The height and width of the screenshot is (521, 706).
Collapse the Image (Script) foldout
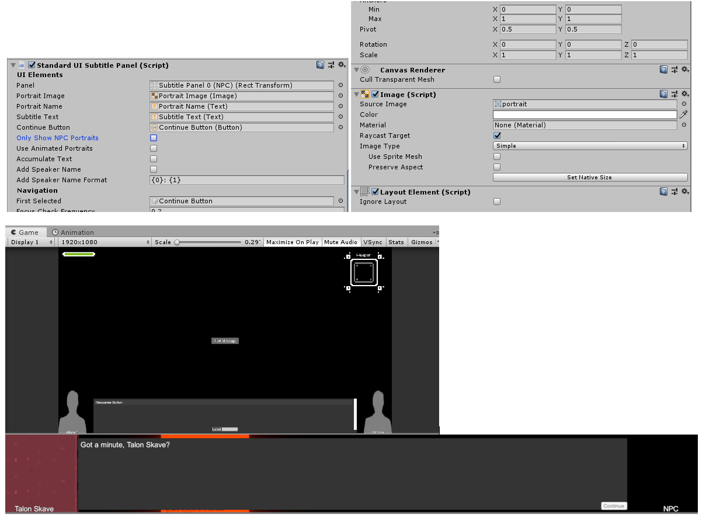click(356, 94)
